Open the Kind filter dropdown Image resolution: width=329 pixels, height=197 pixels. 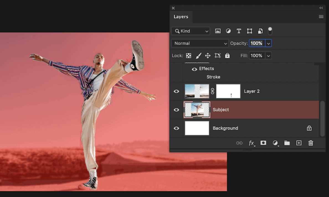click(x=191, y=31)
